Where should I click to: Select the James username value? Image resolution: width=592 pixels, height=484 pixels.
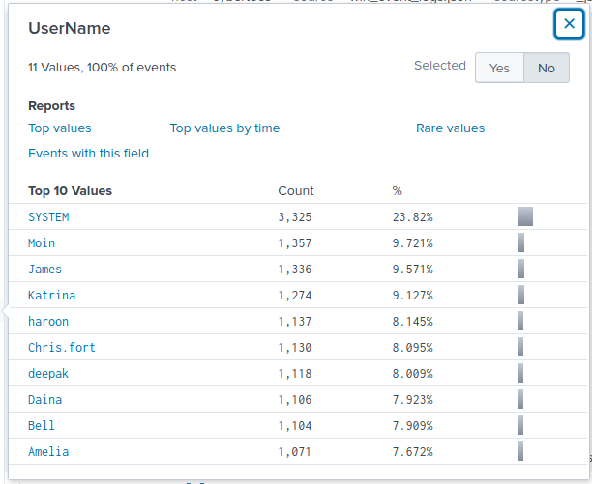pos(44,270)
